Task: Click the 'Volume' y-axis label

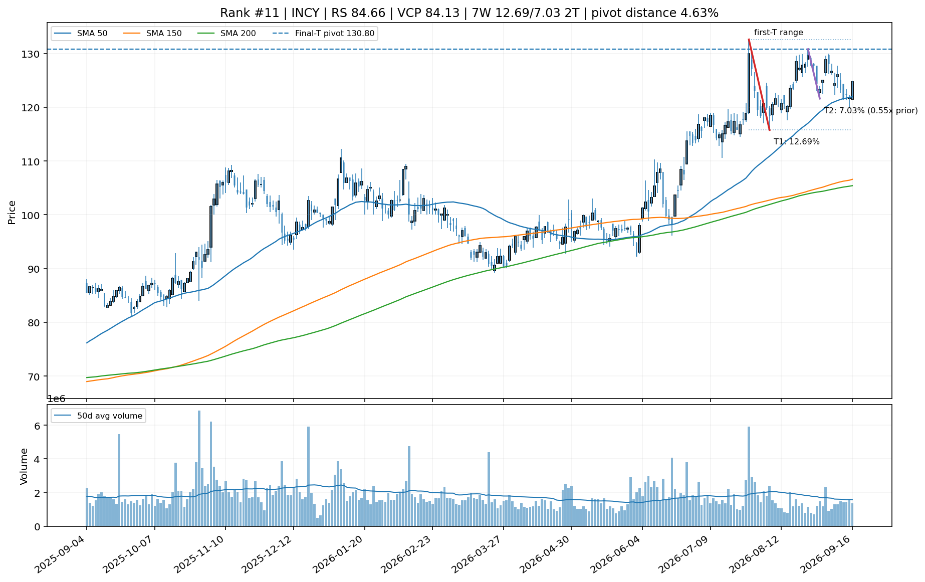Action: [24, 466]
